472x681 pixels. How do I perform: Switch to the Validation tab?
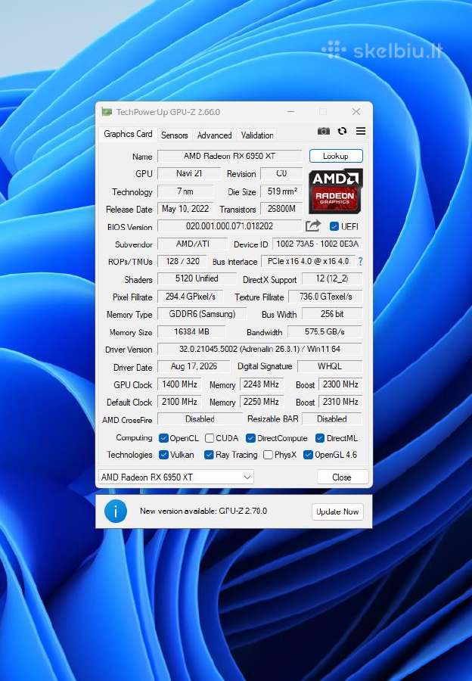pos(257,135)
